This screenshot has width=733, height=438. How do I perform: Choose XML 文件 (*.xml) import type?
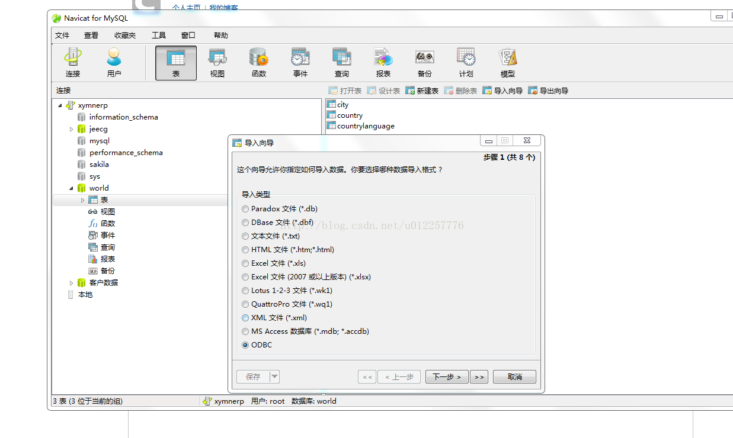(x=245, y=318)
